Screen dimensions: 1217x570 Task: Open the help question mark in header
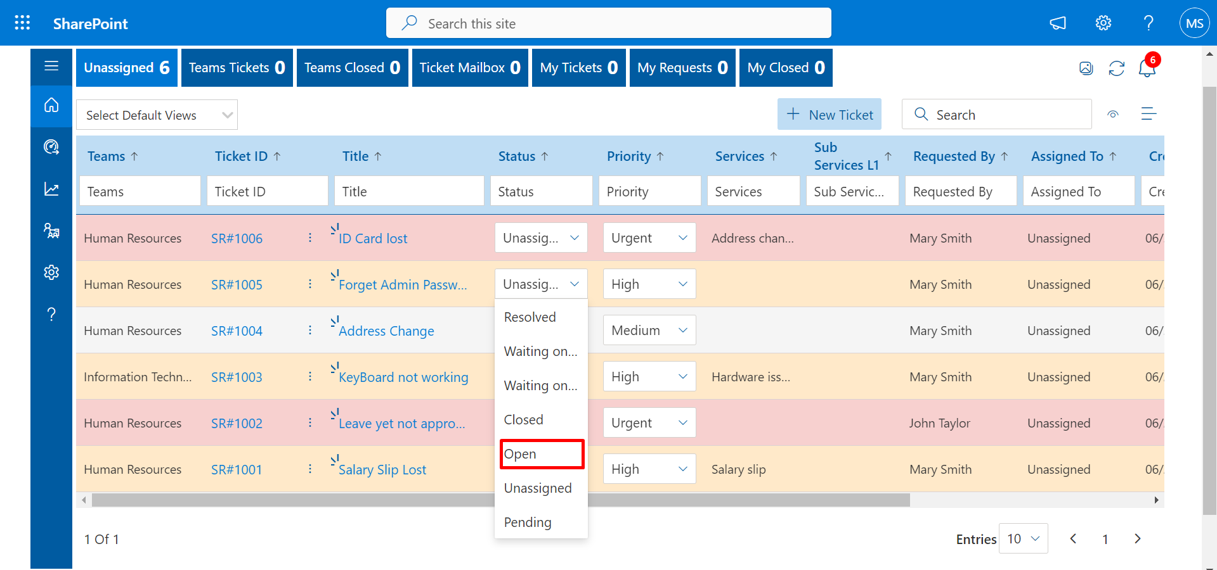1149,23
